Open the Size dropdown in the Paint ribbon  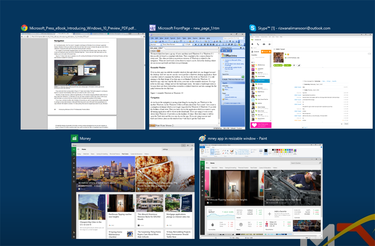[261, 152]
